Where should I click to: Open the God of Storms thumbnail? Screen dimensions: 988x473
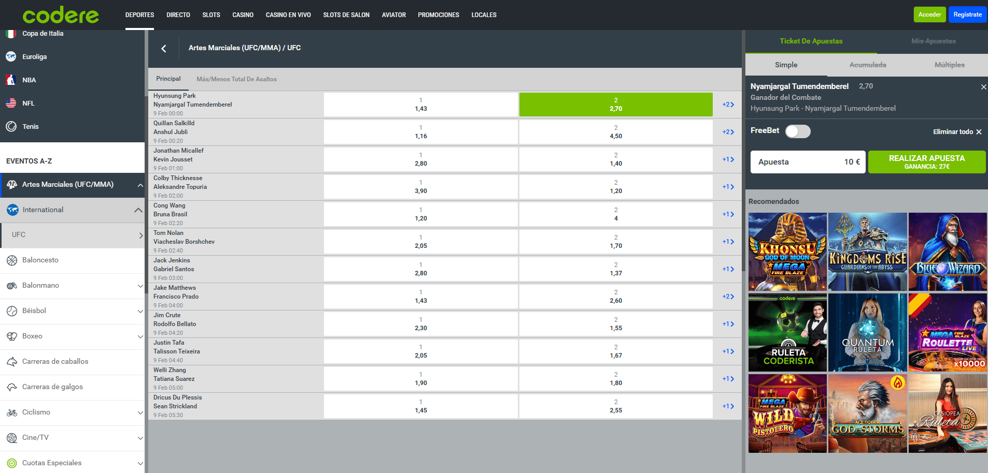coord(868,413)
